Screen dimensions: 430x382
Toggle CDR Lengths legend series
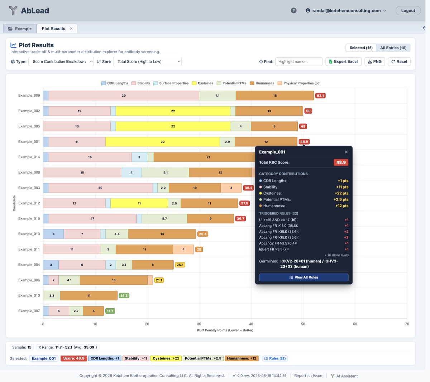pyautogui.click(x=115, y=83)
